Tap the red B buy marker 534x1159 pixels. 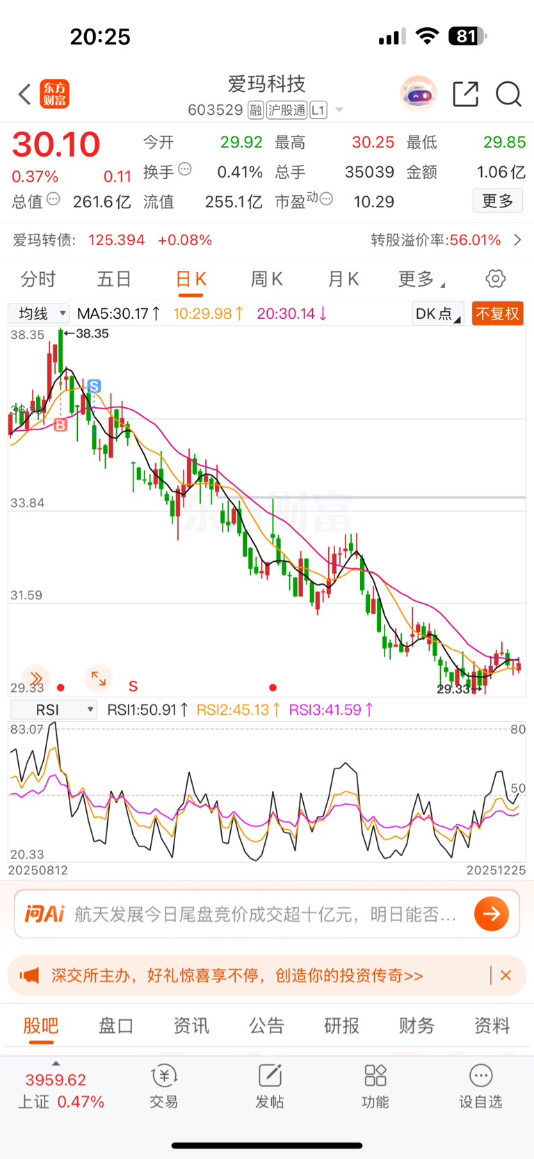60,425
